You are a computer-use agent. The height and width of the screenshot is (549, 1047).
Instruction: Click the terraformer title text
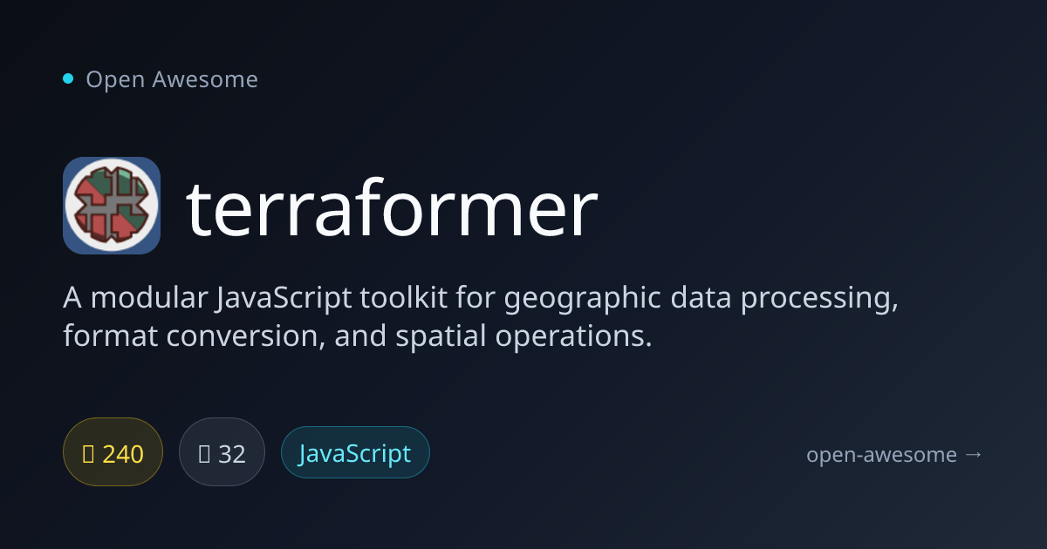[392, 208]
